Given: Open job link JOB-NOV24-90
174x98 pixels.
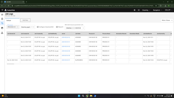Looking at the screenshot, I should [66, 46].
